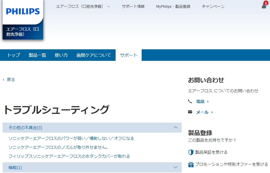The height and width of the screenshot is (173, 270).
Task: Expand the 機能(1) section chevron
Action: [x=176, y=167]
